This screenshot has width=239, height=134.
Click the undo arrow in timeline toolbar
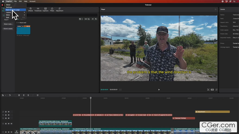(10, 95)
